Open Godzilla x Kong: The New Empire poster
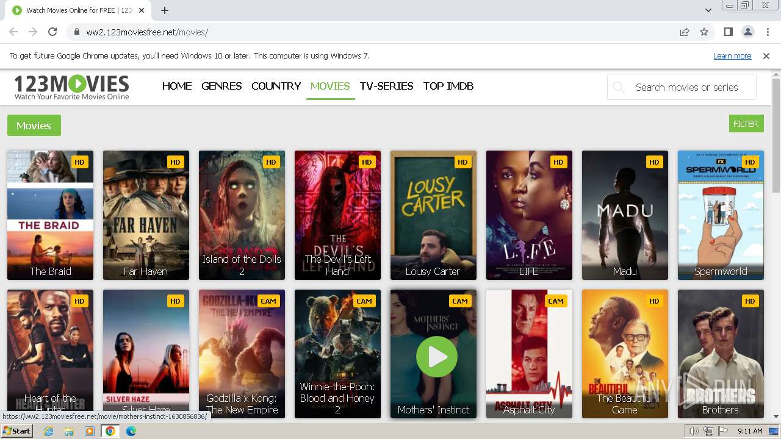Image resolution: width=781 pixels, height=439 pixels. click(x=242, y=354)
